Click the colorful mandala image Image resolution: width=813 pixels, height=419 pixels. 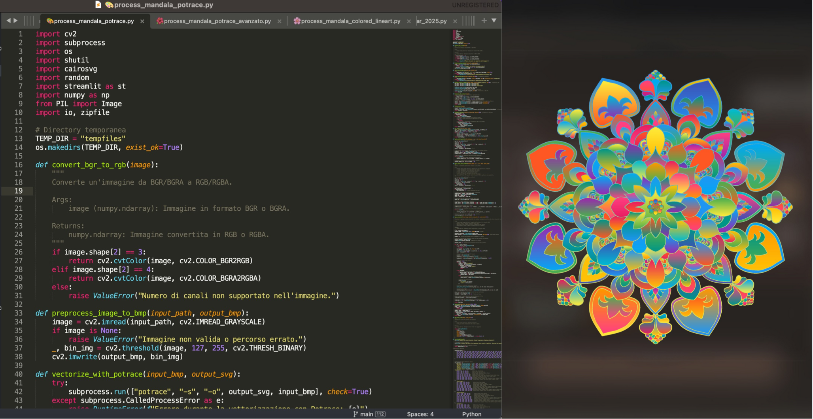[x=655, y=207]
